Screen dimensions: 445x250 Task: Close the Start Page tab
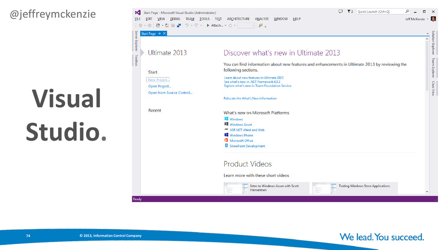(164, 33)
